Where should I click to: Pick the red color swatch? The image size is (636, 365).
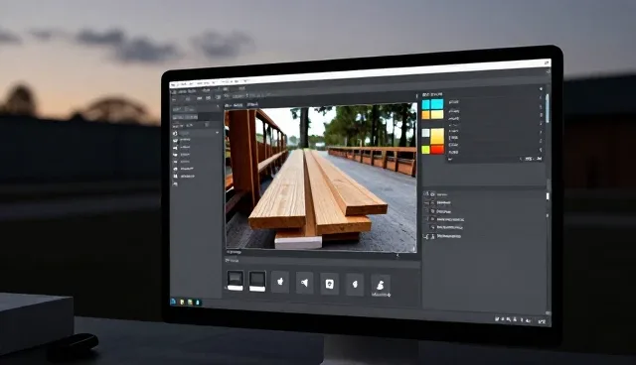pos(437,150)
